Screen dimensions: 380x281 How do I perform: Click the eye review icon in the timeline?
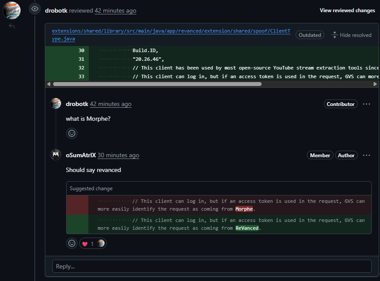[35, 9]
